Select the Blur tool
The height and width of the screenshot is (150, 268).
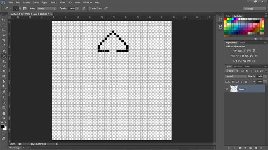4,82
